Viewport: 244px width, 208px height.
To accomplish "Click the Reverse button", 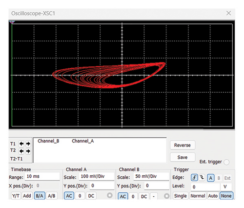I will coord(183,145).
